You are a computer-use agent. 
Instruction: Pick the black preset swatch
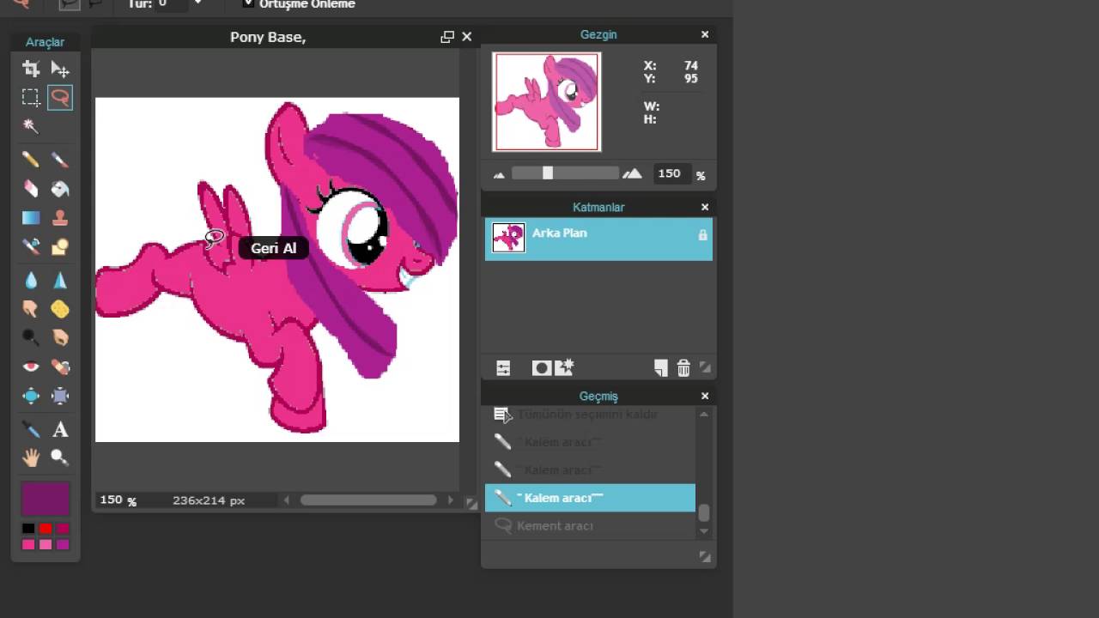(28, 529)
